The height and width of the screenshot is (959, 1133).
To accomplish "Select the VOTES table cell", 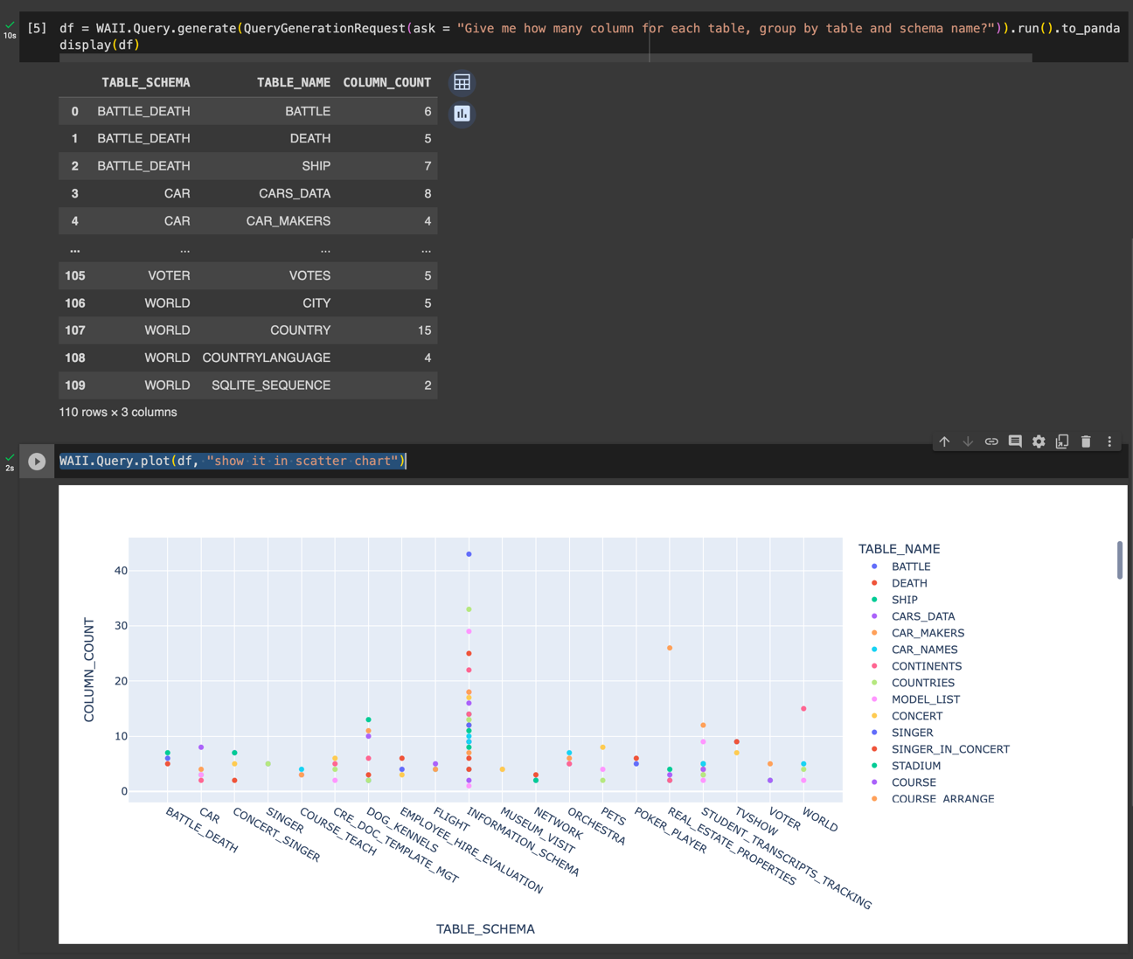I will pyautogui.click(x=309, y=275).
